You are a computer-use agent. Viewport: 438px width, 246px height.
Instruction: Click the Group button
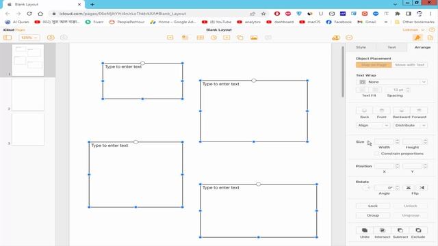click(372, 215)
